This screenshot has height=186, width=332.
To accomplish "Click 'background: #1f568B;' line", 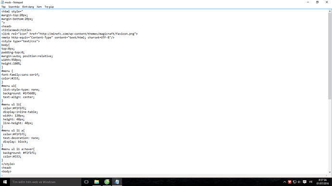I will [19, 93].
